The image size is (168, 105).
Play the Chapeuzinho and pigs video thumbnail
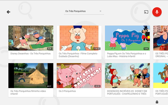pos(127,76)
